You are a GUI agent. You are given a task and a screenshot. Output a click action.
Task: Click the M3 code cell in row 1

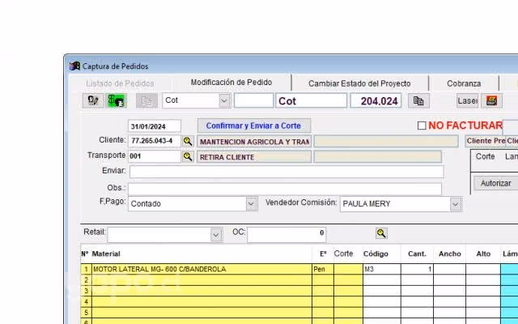point(381,269)
